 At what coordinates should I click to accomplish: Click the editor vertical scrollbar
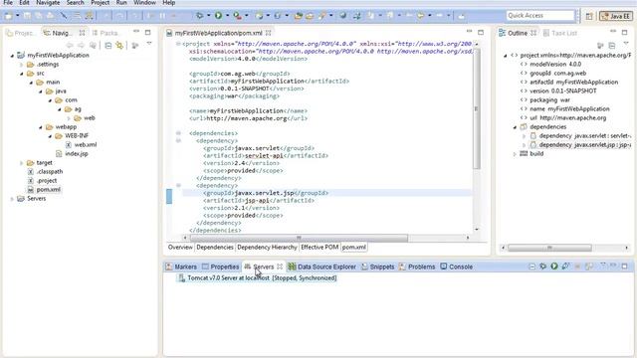pyautogui.click(x=477, y=108)
